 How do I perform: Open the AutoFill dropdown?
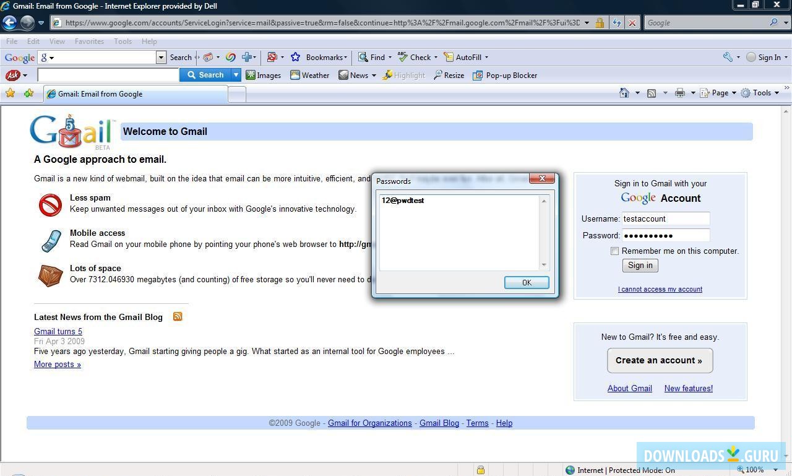(486, 58)
